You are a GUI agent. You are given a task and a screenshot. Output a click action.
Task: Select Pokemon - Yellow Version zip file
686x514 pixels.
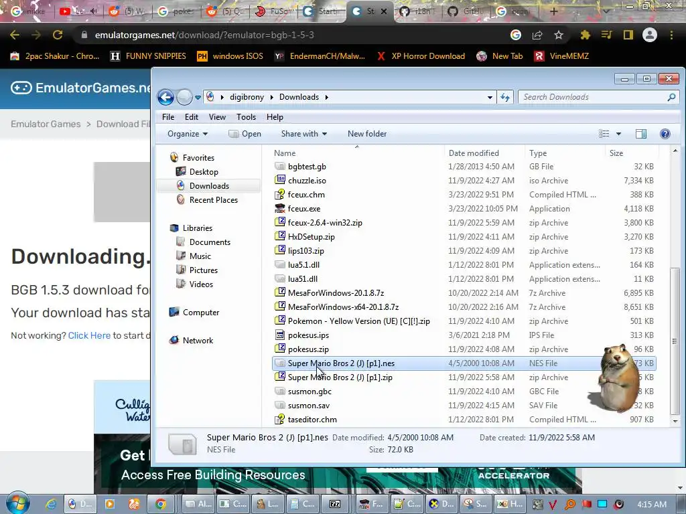[359, 321]
